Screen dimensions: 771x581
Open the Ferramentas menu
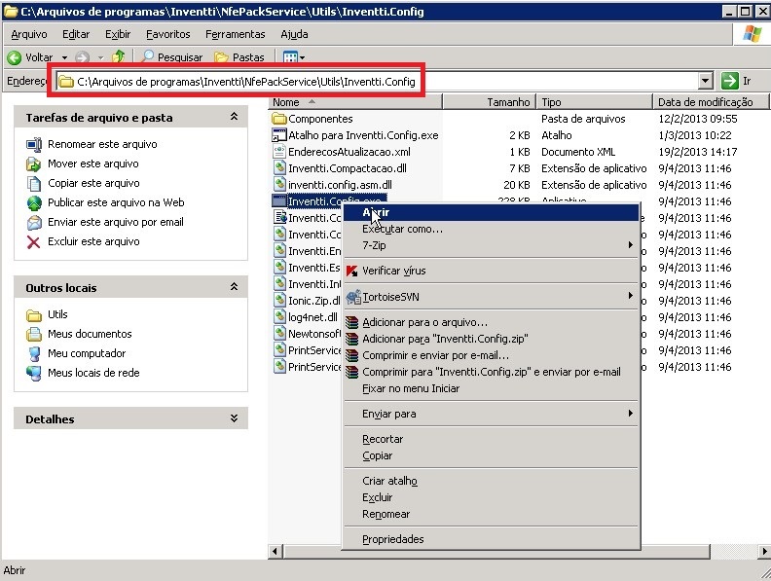235,34
